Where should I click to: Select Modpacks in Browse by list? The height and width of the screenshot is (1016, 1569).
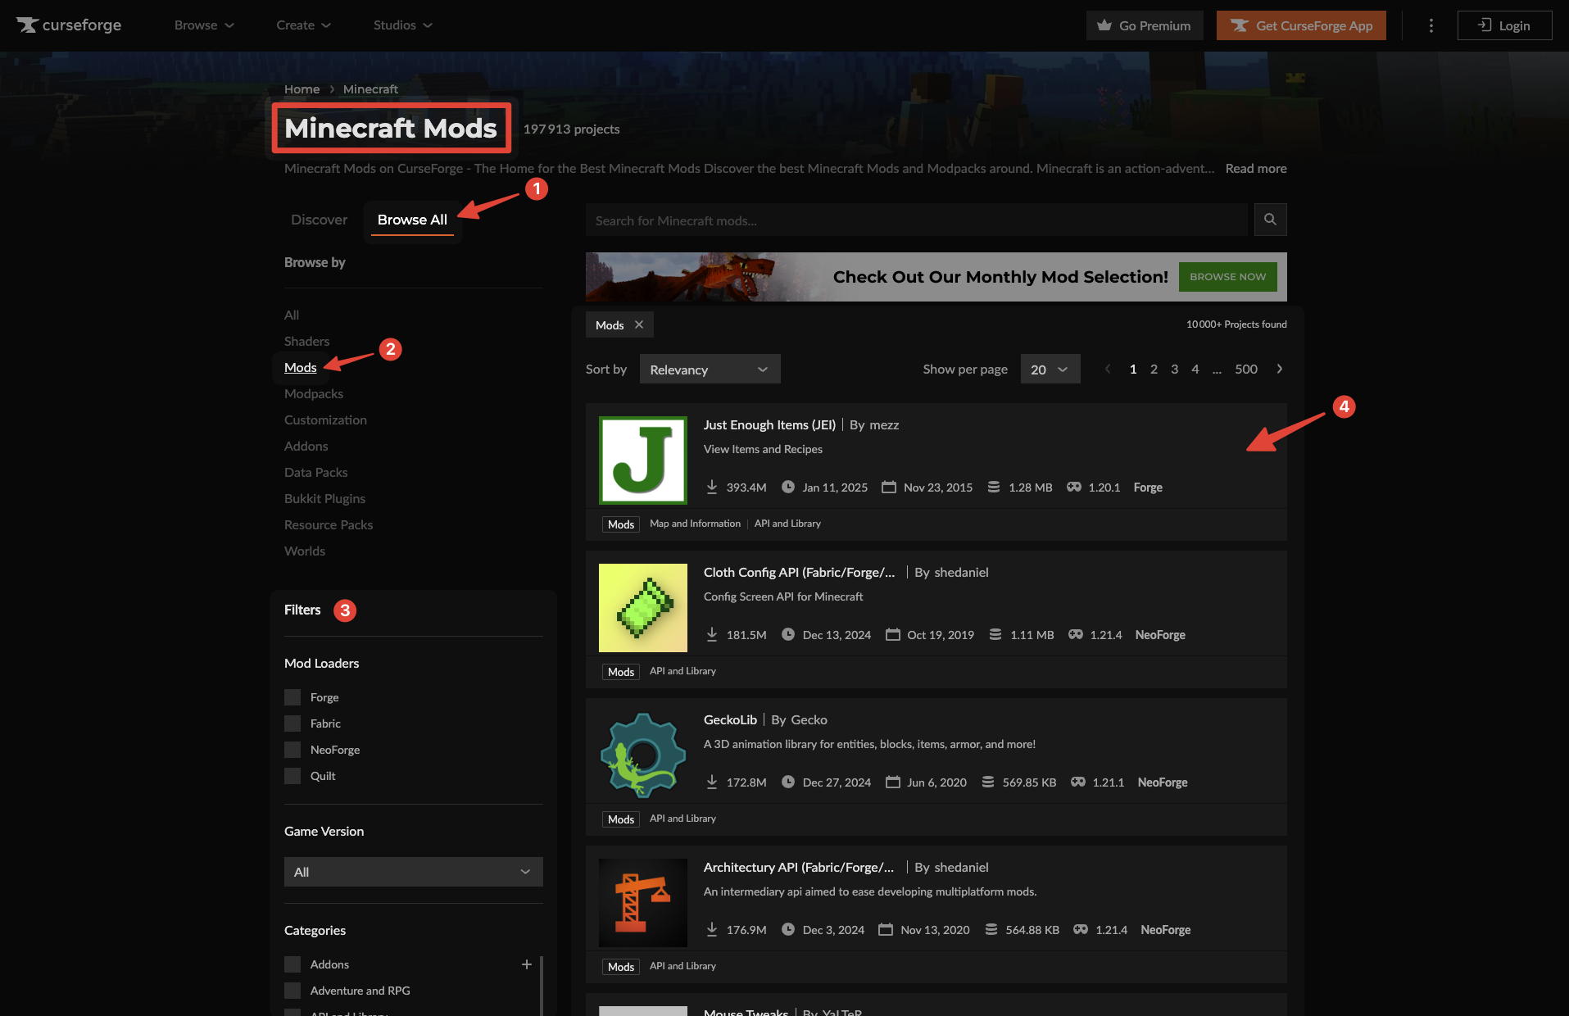coord(314,394)
